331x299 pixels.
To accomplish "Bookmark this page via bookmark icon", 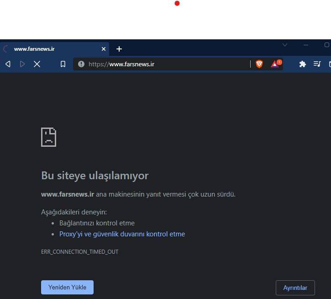I will pos(63,64).
